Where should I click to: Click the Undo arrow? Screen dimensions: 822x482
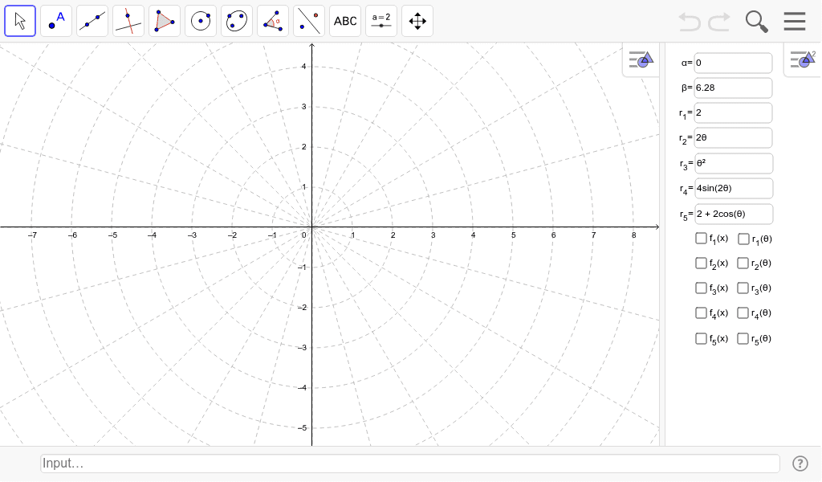690,22
